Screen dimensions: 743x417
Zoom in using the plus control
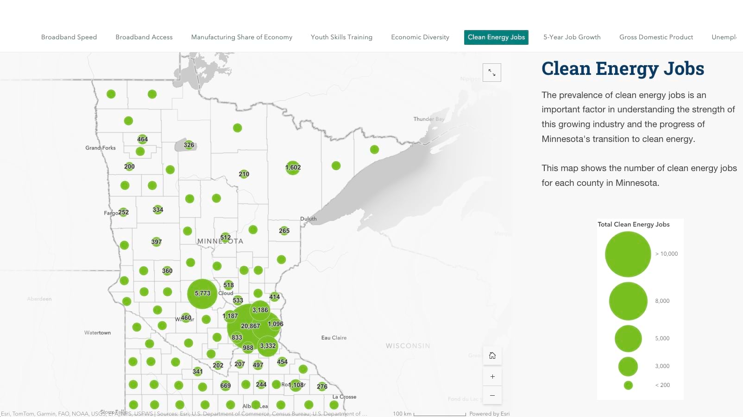[492, 376]
